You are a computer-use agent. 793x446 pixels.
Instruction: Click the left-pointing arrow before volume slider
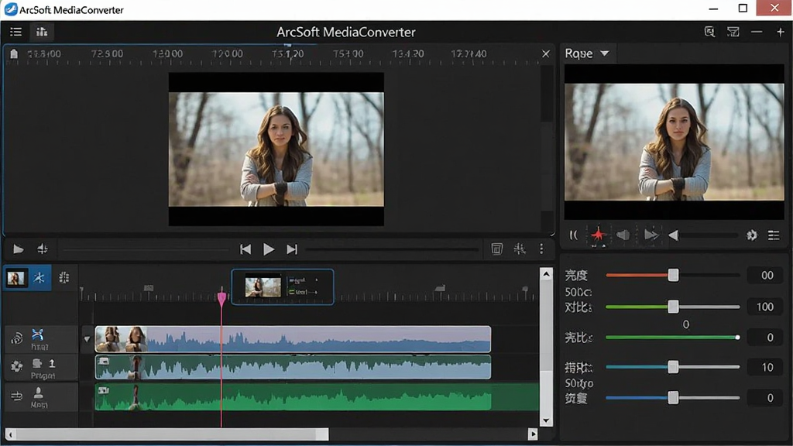673,235
